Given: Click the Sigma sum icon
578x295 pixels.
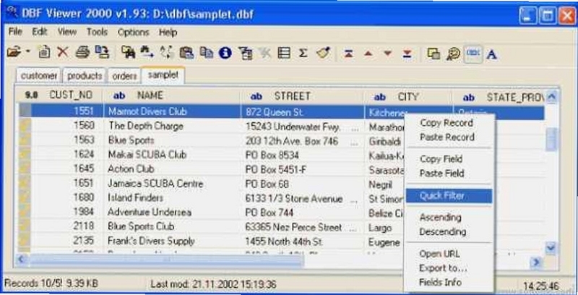Looking at the screenshot, I should (303, 54).
